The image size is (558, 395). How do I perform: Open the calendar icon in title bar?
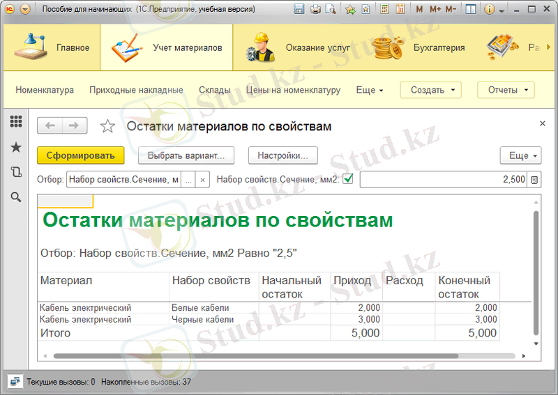[x=400, y=10]
